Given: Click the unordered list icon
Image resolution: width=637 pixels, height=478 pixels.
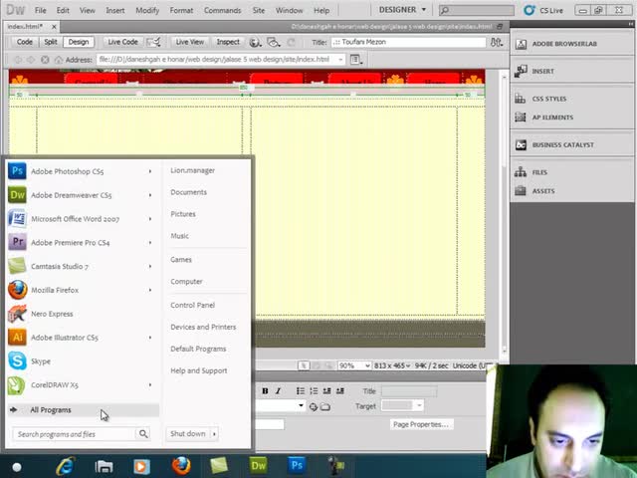Looking at the screenshot, I should 301,391.
